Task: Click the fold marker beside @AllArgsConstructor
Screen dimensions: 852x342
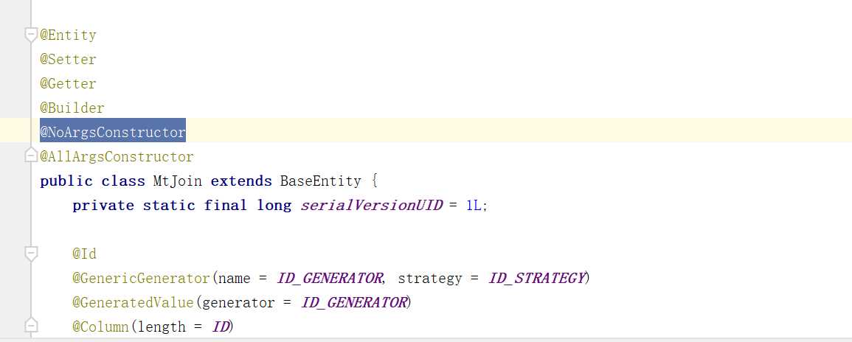Action: pyautogui.click(x=30, y=156)
